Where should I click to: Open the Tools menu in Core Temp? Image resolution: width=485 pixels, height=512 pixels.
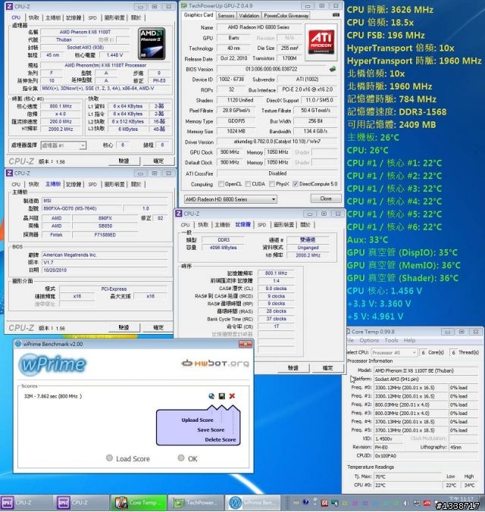[391, 340]
